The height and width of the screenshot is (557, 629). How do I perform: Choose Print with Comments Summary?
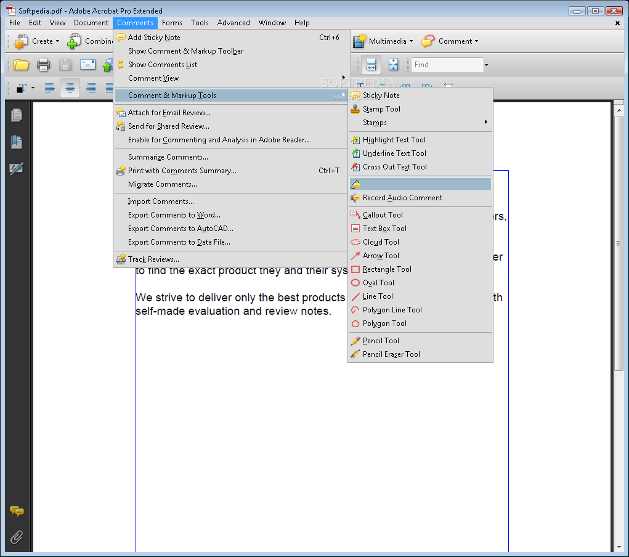click(x=231, y=171)
